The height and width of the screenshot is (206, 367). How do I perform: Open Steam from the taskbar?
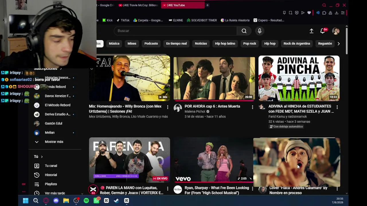(x=116, y=201)
